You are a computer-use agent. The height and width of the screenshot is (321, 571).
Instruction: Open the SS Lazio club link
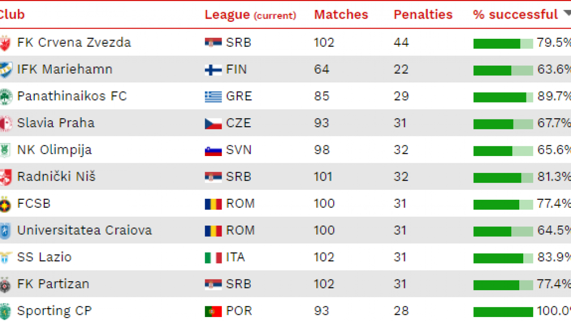click(44, 257)
